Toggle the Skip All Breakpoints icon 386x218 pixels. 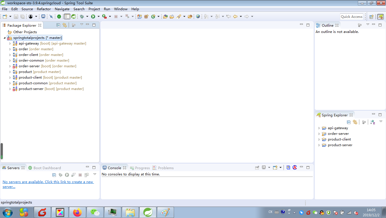click(51, 16)
